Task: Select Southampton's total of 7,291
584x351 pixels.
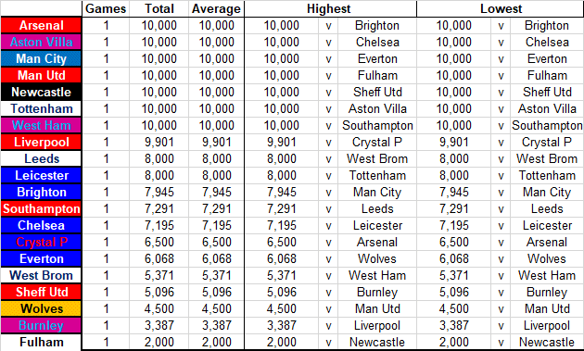Action: 159,208
